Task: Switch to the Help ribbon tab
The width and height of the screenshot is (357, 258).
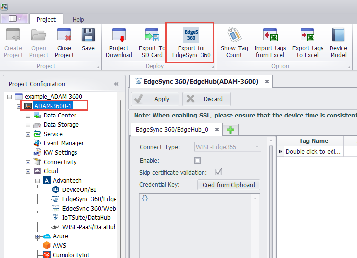Action: tap(78, 19)
